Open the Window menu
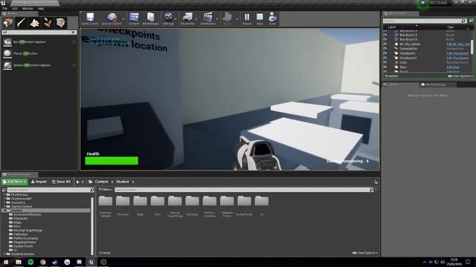476x267 pixels. (x=28, y=8)
